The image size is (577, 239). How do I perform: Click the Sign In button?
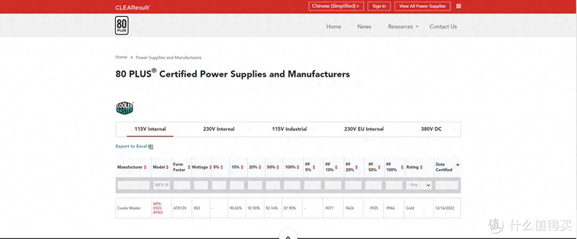379,6
